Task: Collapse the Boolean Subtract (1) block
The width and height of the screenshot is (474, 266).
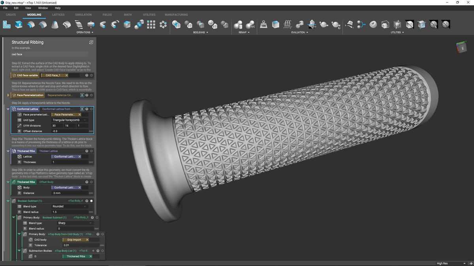Action: pyautogui.click(x=8, y=201)
